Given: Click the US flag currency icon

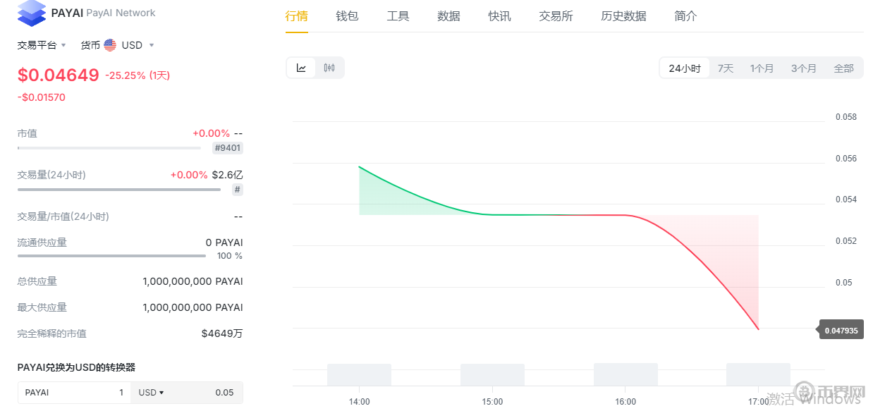Looking at the screenshot, I should 109,44.
